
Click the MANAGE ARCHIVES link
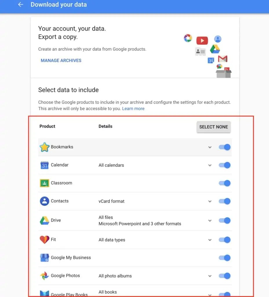(61, 61)
